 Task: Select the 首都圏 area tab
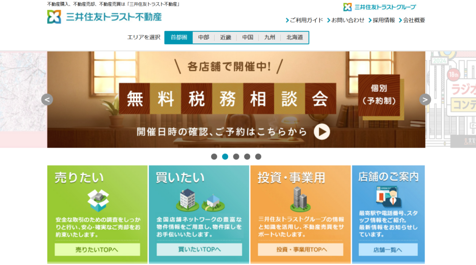pyautogui.click(x=179, y=37)
